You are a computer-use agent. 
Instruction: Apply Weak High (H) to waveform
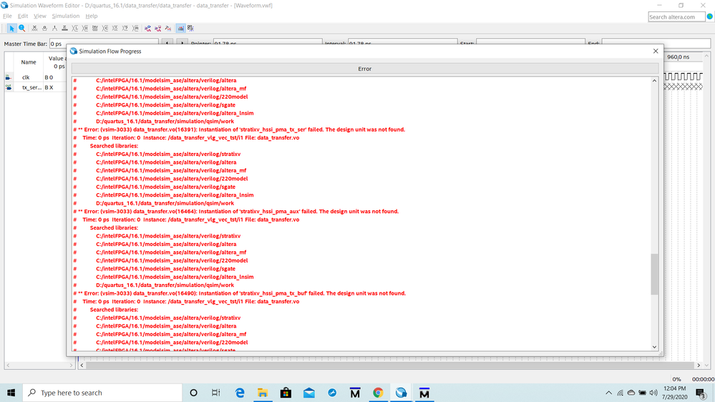point(85,29)
